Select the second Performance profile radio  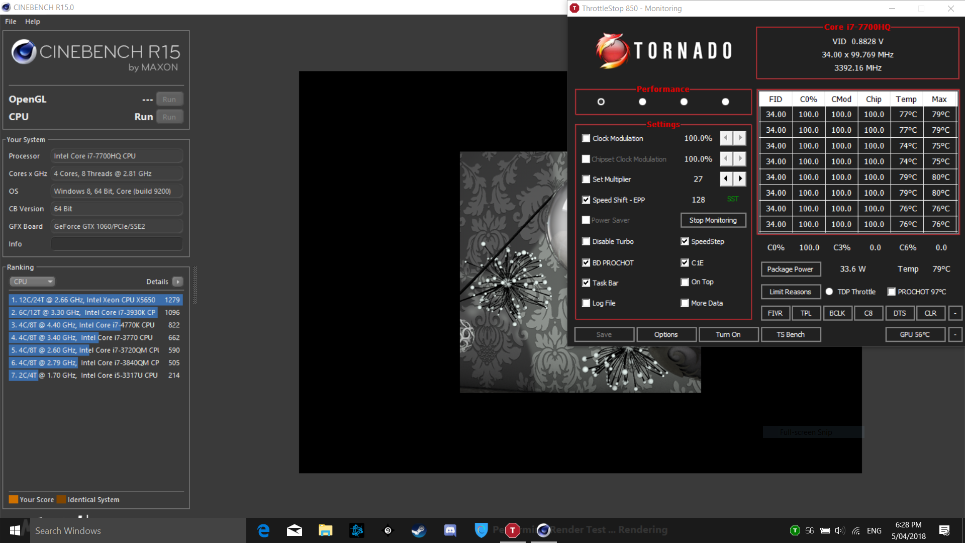coord(642,102)
